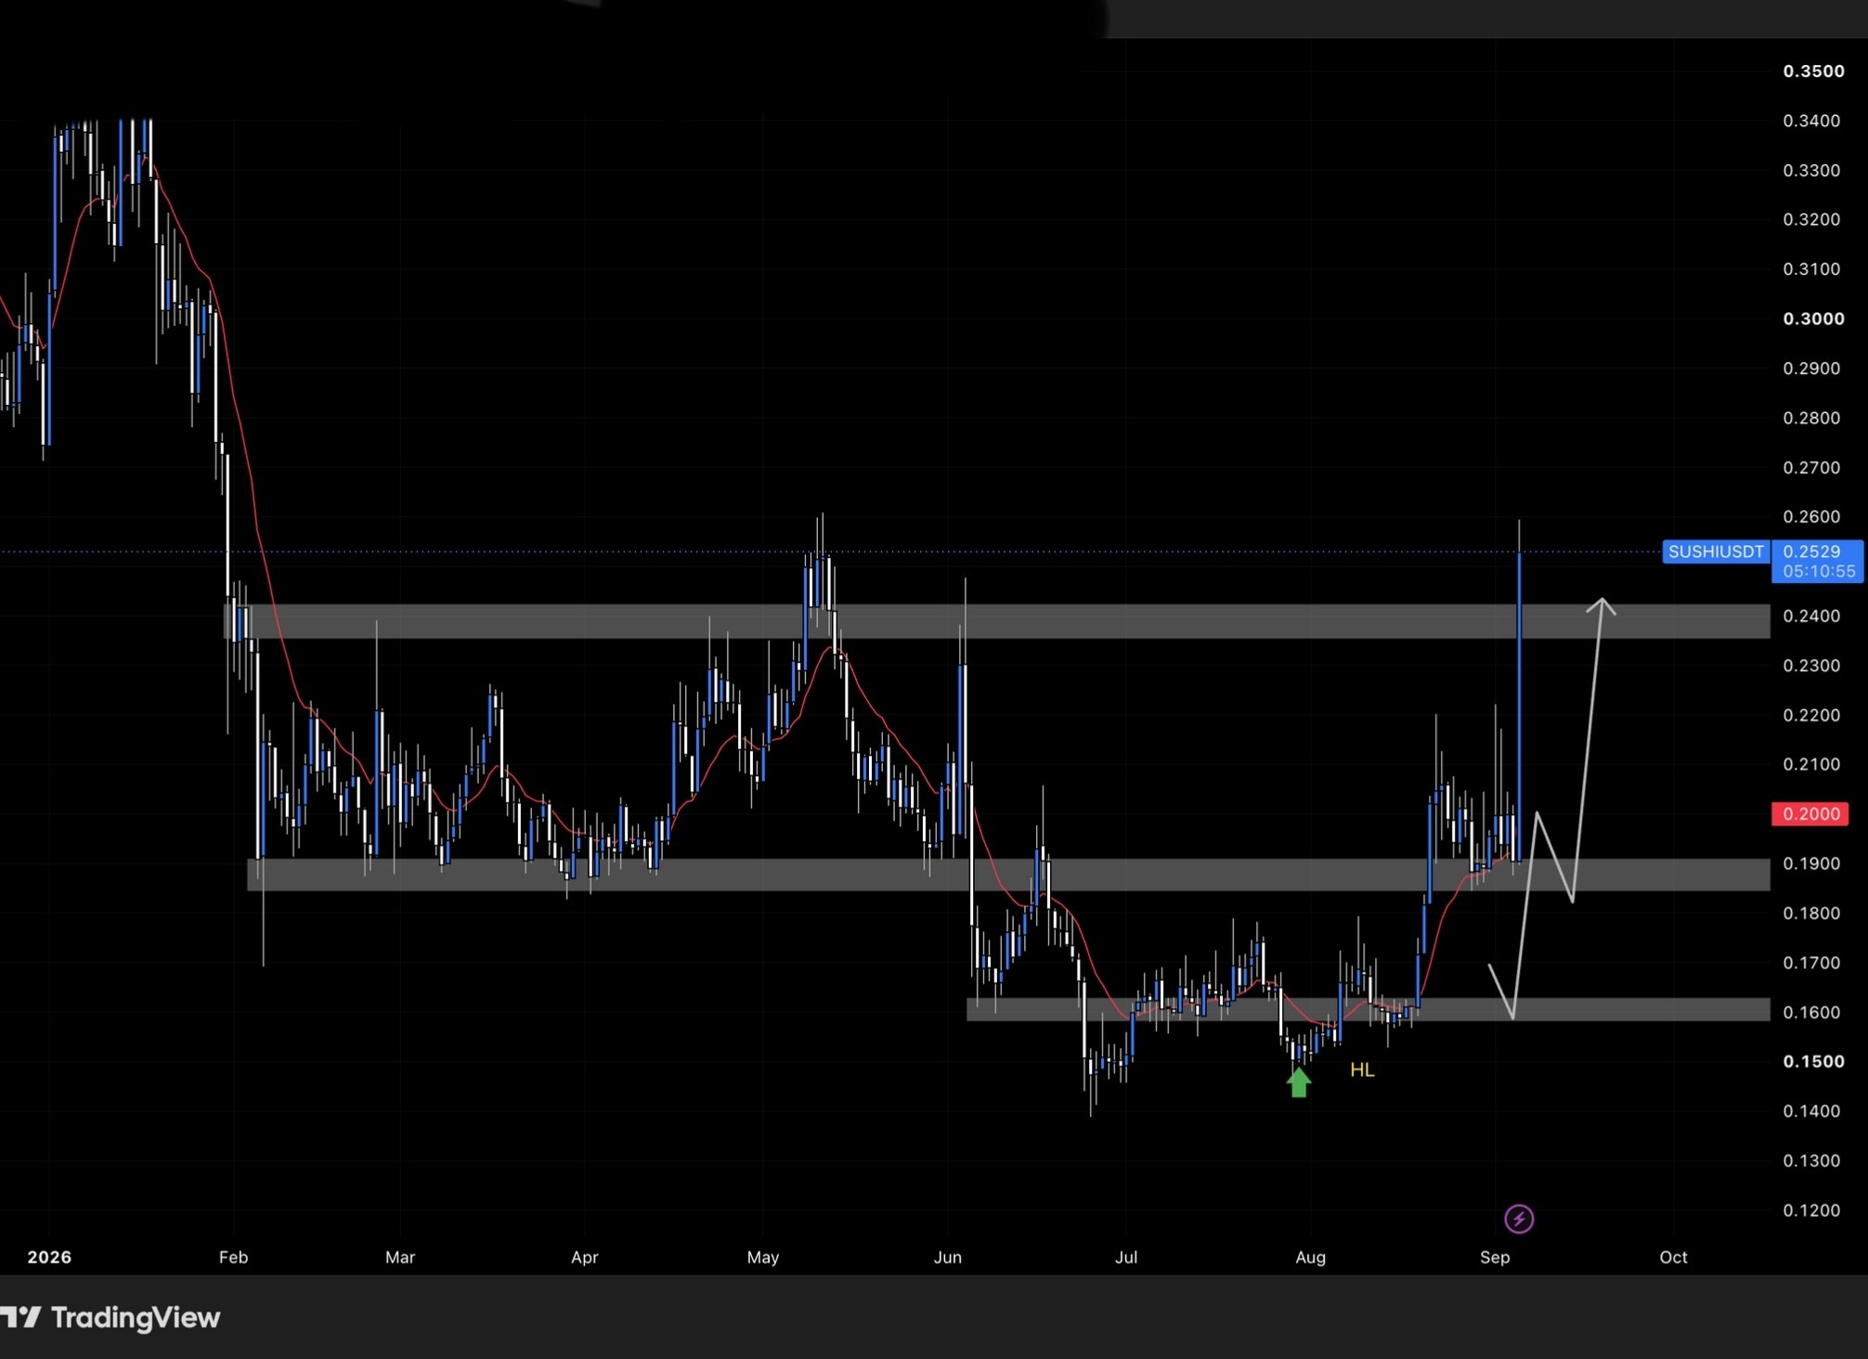Click the Apr label on time axis
This screenshot has height=1359, width=1868.
(585, 1257)
